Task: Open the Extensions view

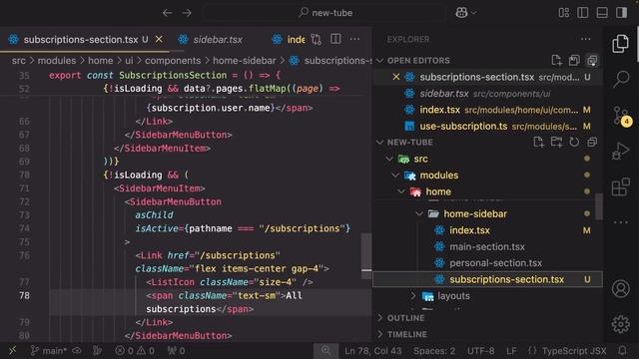Action: 620,187
